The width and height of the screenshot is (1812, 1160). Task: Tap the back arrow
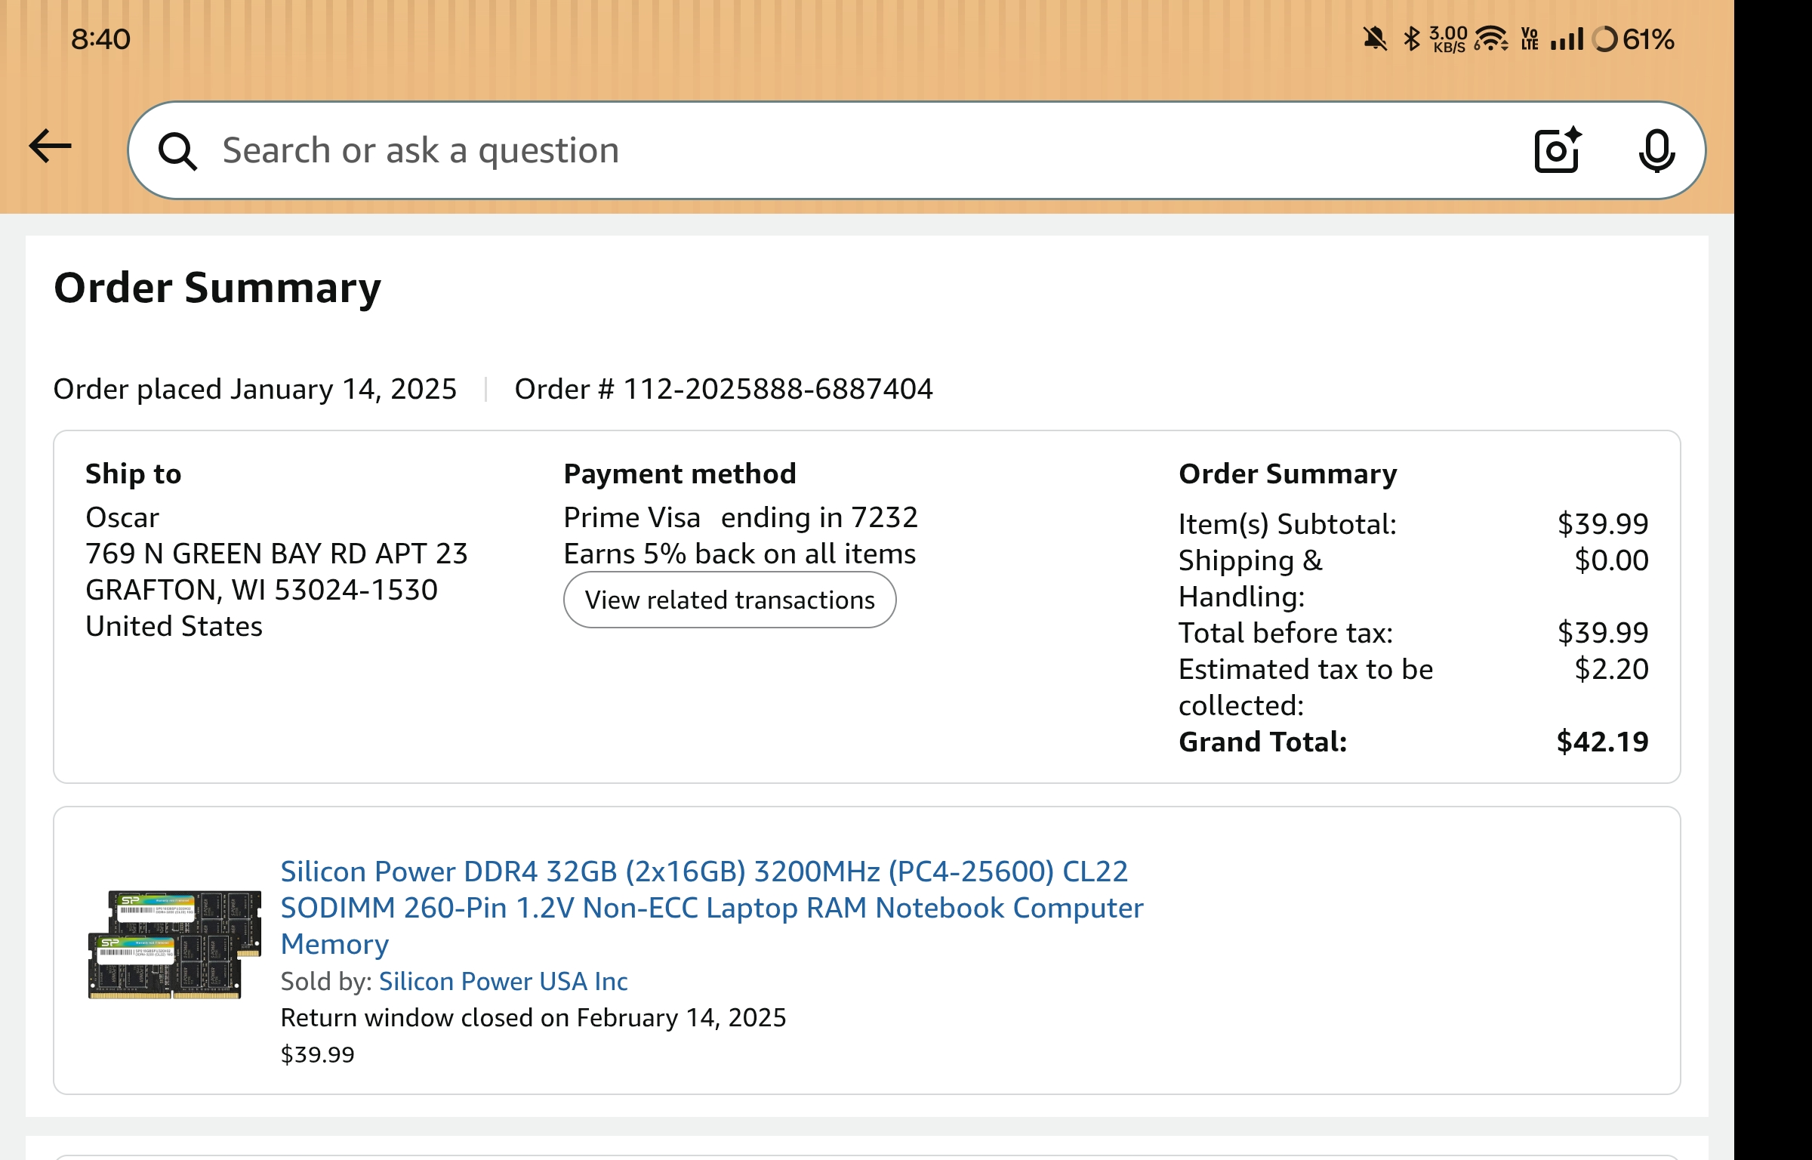(50, 147)
